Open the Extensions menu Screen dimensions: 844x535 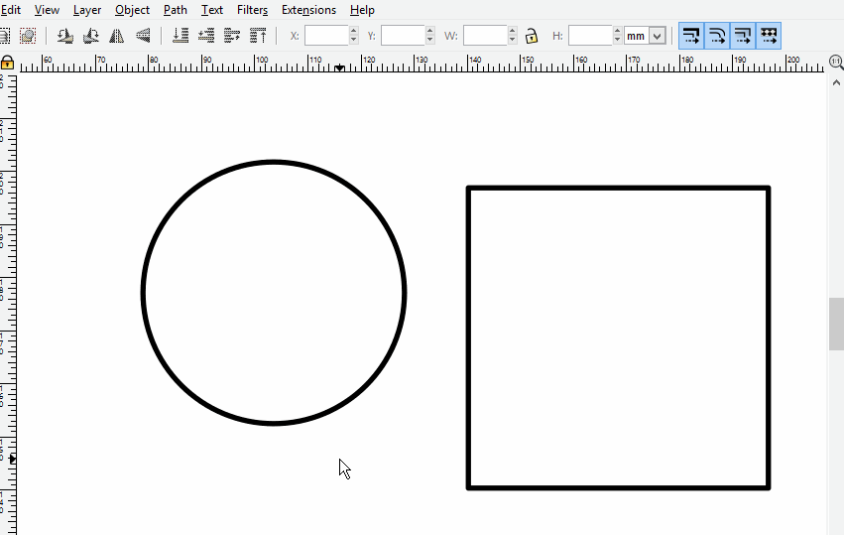point(308,10)
